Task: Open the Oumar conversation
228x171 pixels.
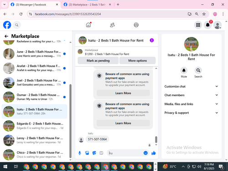Action: click(34, 97)
